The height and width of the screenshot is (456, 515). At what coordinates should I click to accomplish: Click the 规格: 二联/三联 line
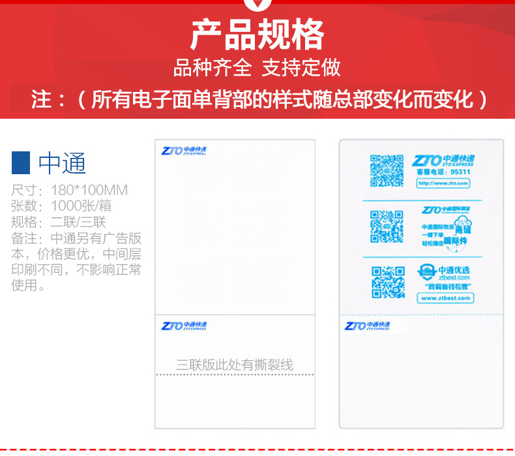(x=59, y=222)
